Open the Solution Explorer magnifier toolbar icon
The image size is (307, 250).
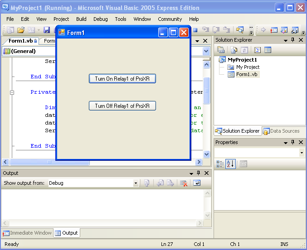click(x=239, y=30)
